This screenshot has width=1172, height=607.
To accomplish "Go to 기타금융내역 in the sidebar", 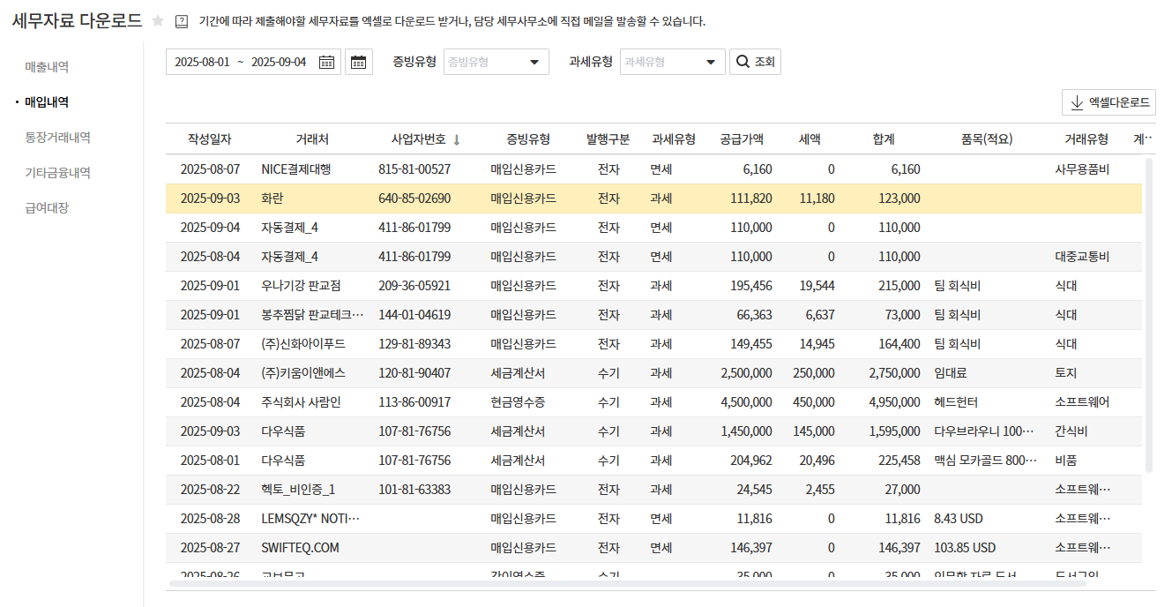I will pos(57,173).
